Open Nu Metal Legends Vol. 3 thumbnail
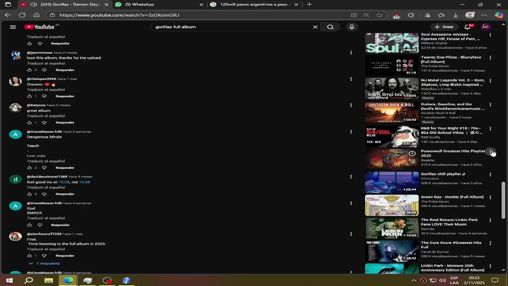 click(x=392, y=88)
